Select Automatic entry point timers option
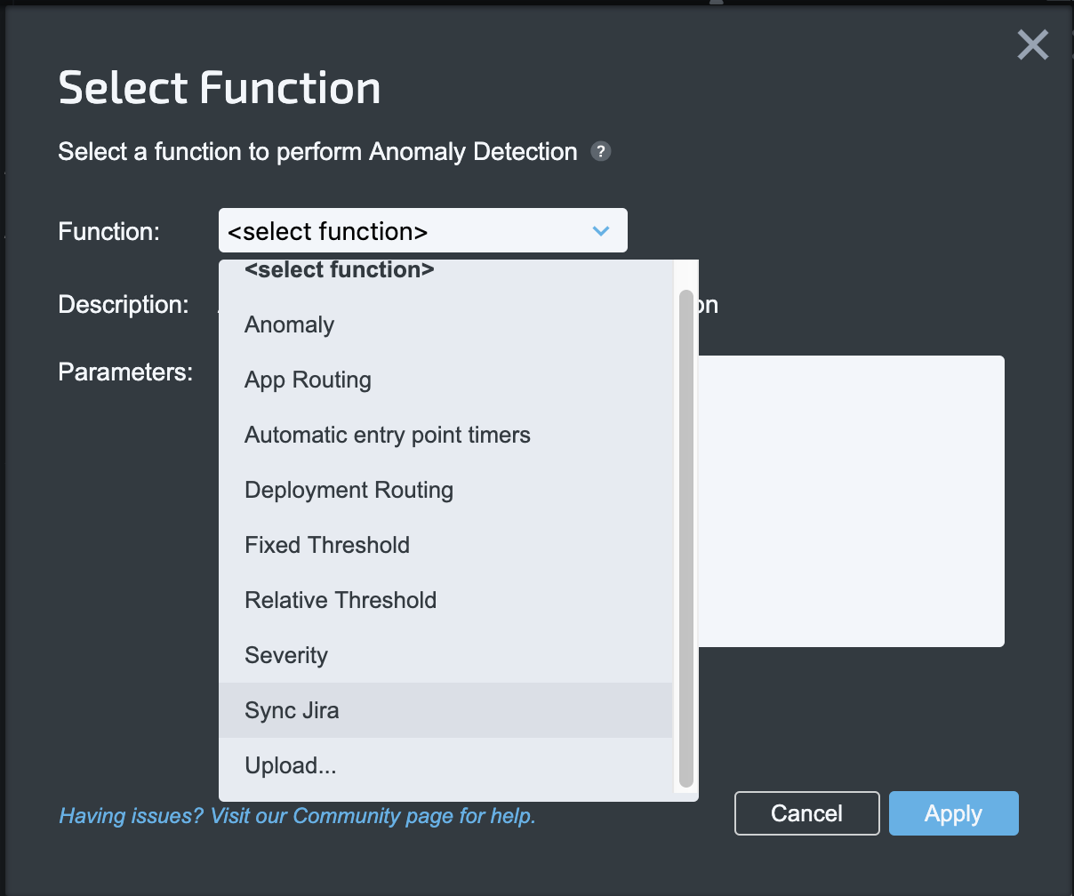The image size is (1074, 896). pos(387,436)
